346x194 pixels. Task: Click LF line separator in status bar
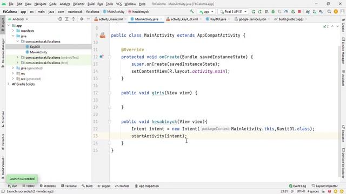[292, 191]
